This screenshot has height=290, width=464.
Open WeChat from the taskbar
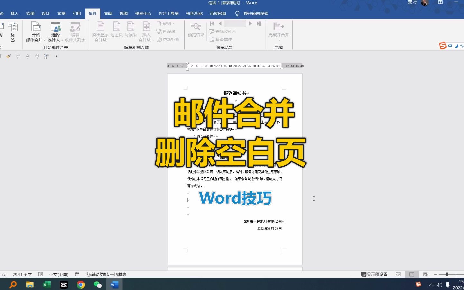(x=97, y=285)
